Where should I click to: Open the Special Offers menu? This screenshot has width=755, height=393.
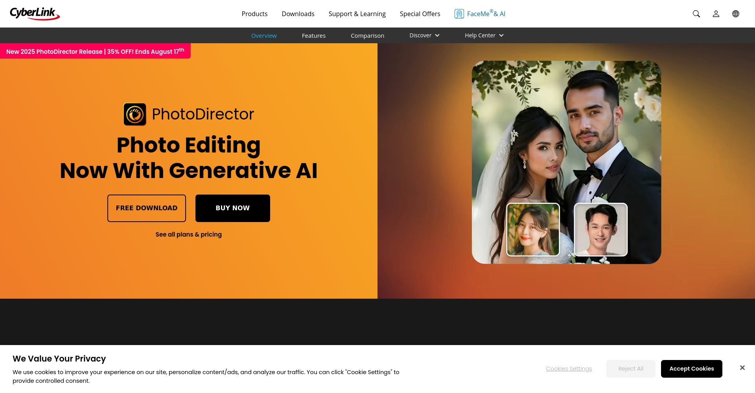click(420, 14)
